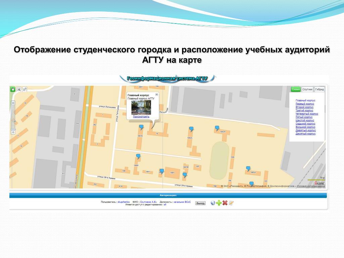The image size is (344, 258).
Task: Select the ruler distance measuring tool
Action: click(x=24, y=89)
